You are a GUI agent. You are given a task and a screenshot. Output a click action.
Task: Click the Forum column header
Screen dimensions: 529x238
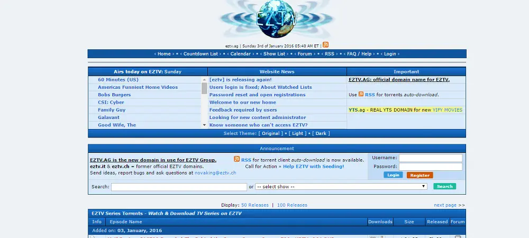pyautogui.click(x=458, y=222)
